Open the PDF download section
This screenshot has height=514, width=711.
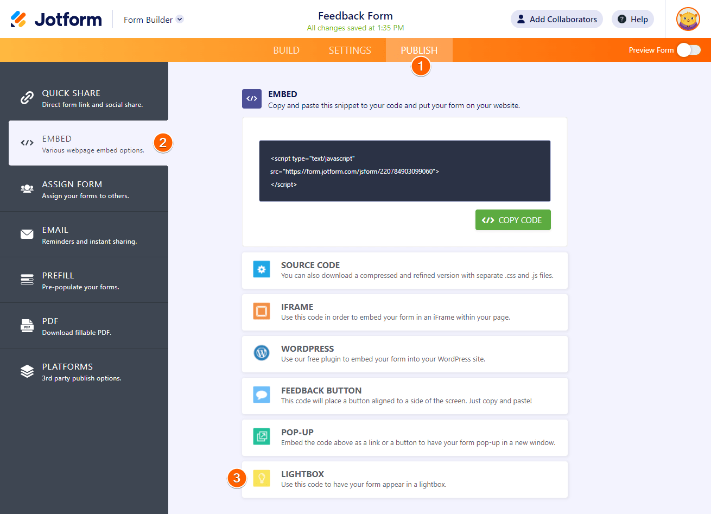pyautogui.click(x=84, y=326)
